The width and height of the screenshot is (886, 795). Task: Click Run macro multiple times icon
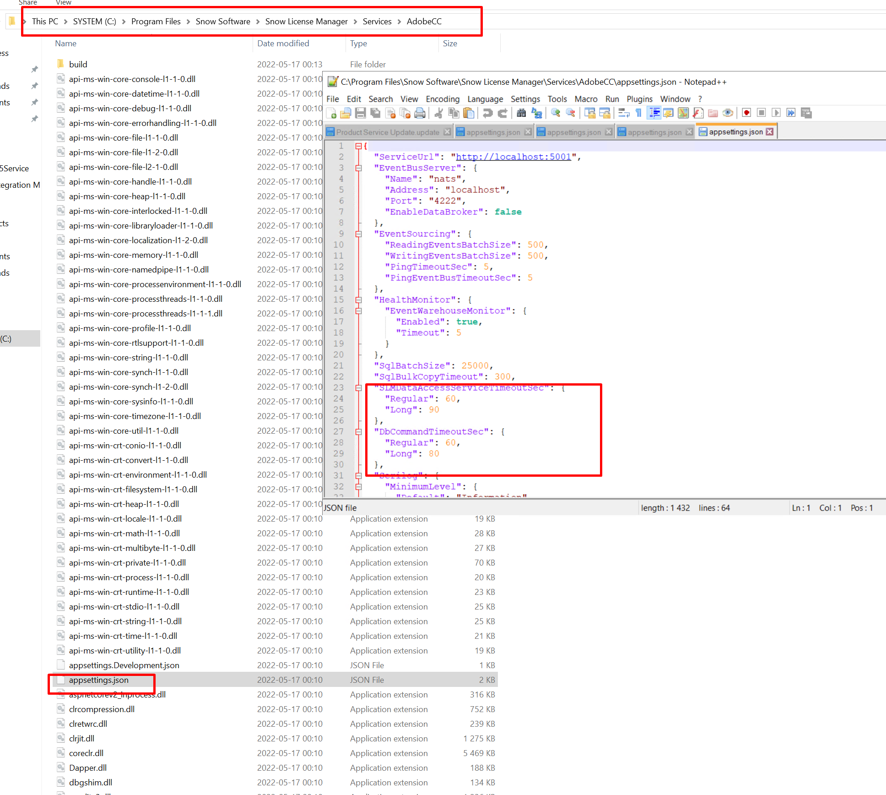coord(791,113)
